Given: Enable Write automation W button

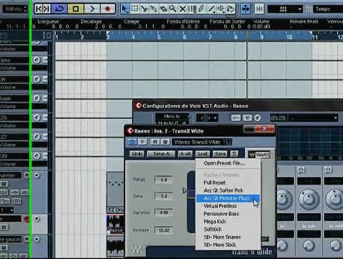Looking at the screenshot, I should tap(165, 142).
